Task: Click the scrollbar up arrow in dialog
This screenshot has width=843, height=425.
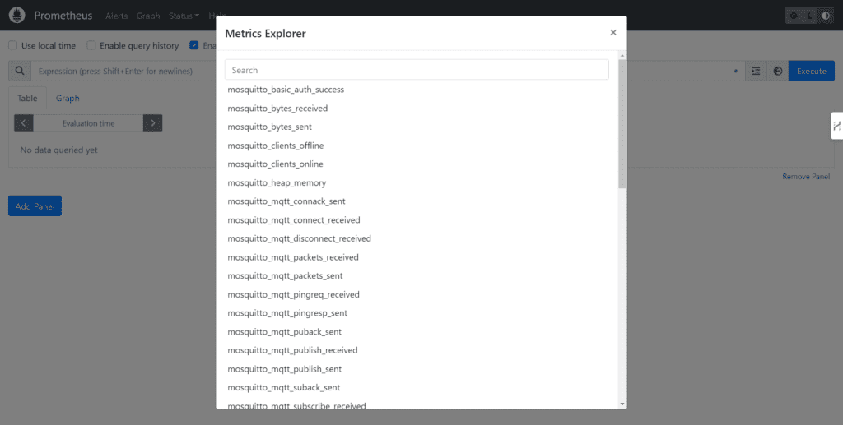Action: (622, 55)
